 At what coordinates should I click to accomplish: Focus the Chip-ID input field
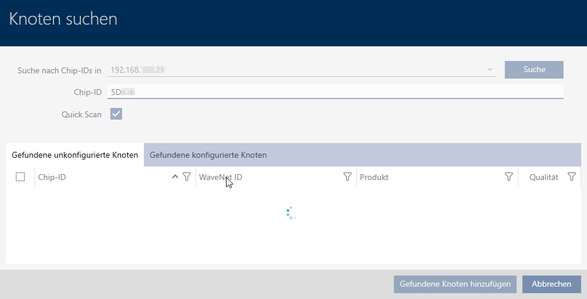(335, 92)
